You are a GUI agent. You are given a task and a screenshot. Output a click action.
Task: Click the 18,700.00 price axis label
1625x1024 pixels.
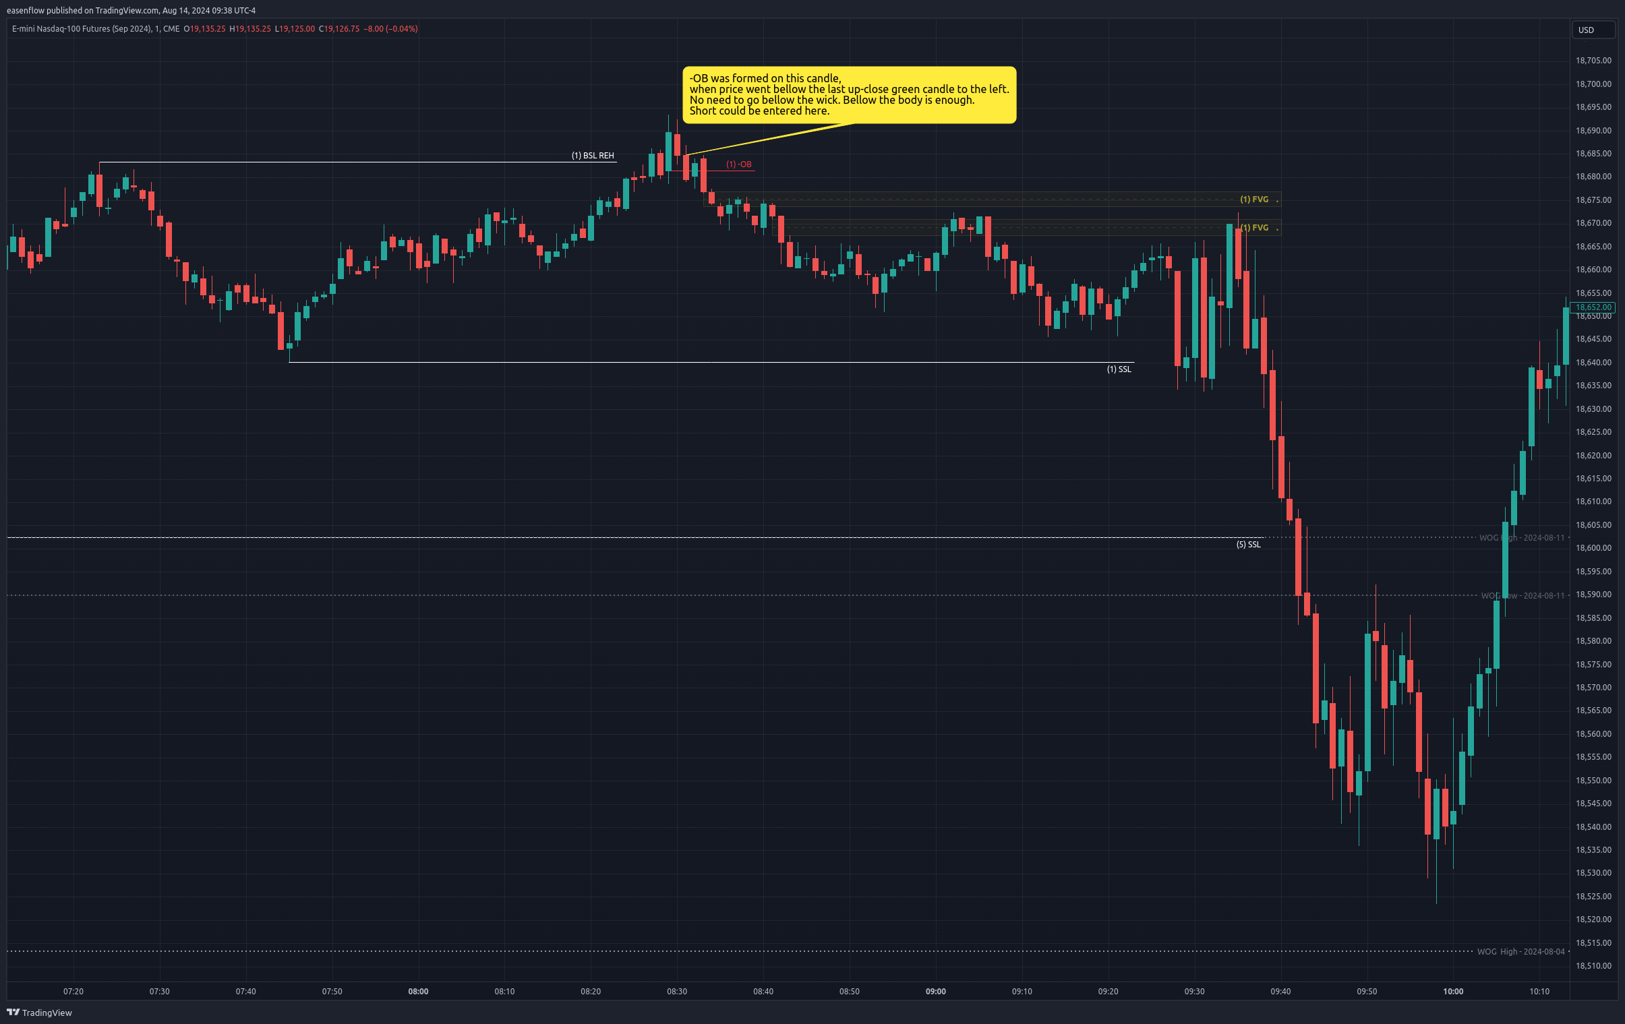[x=1593, y=84]
